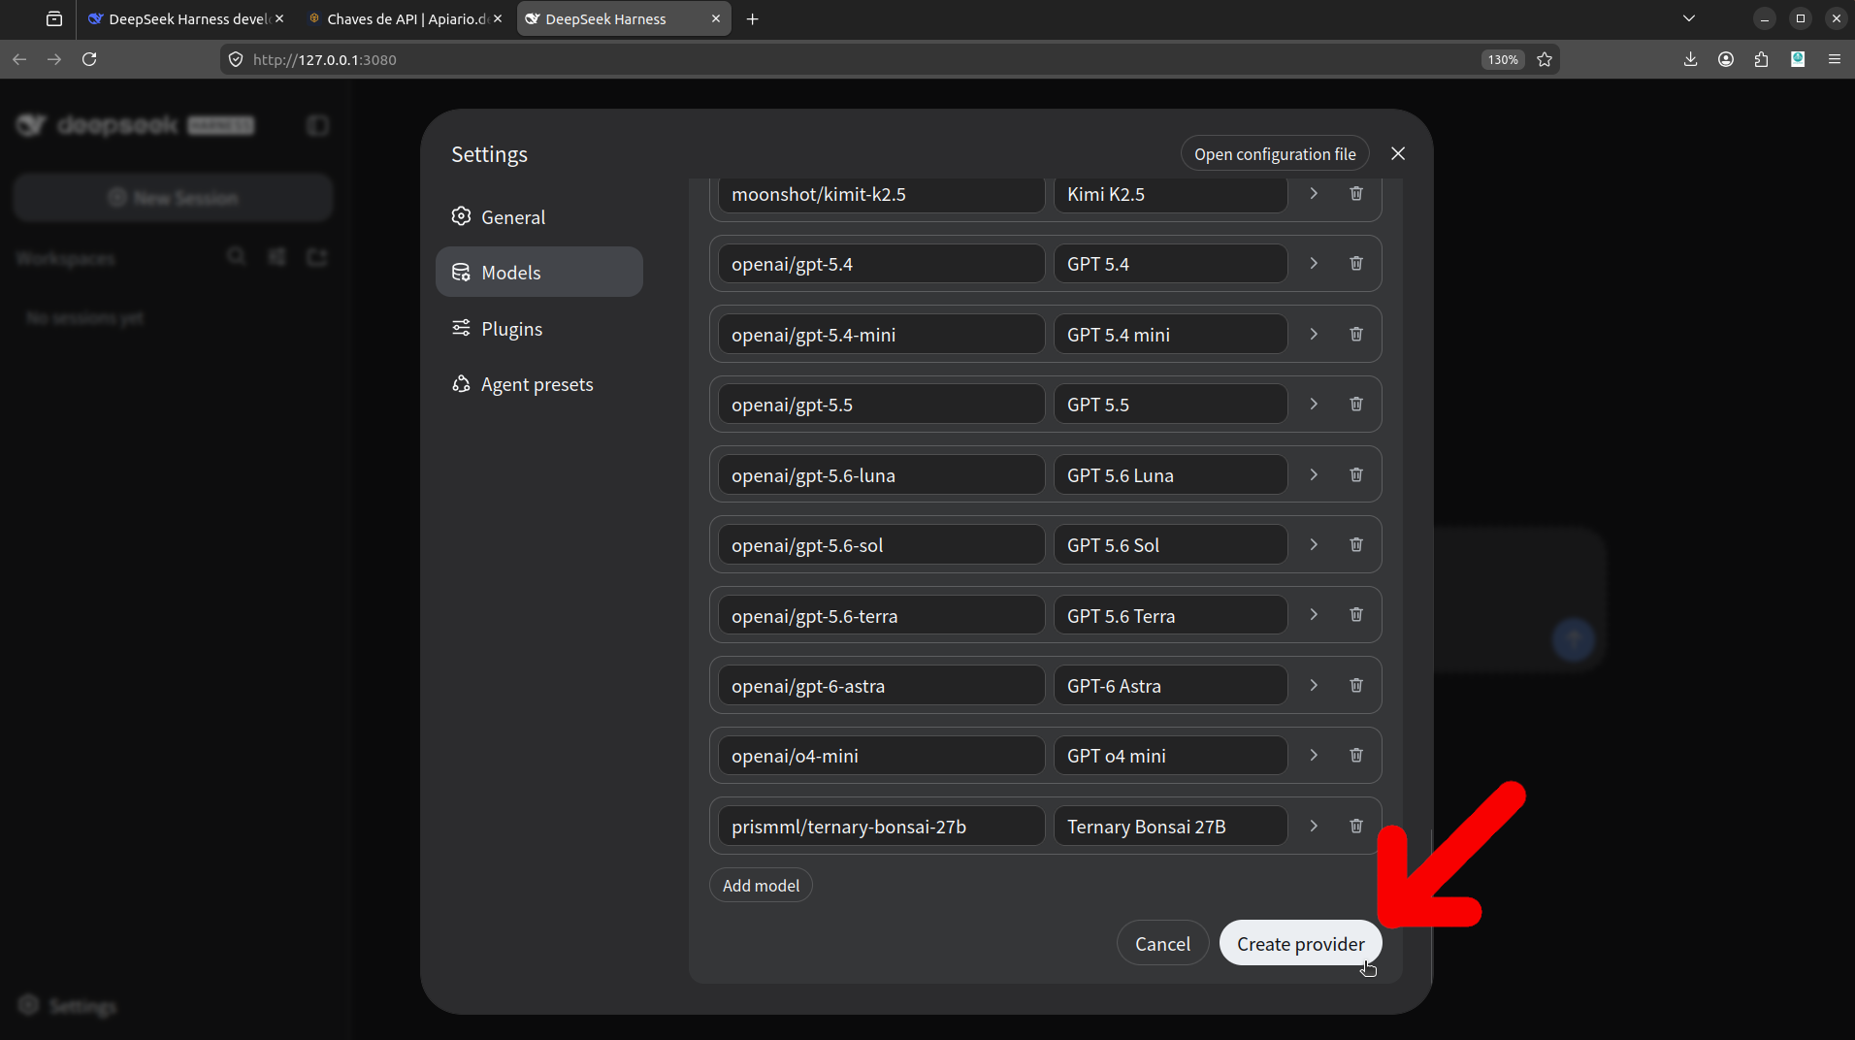Reload the page in the browser
Screen dimensions: 1855x1040
(89, 59)
